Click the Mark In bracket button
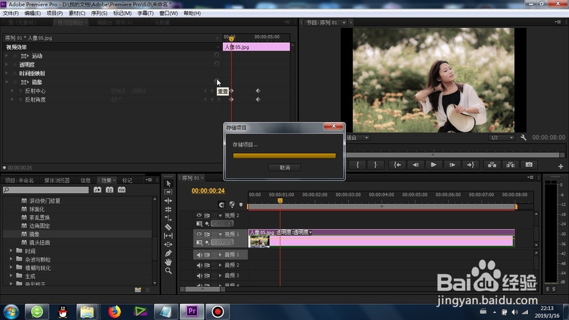 (x=358, y=165)
